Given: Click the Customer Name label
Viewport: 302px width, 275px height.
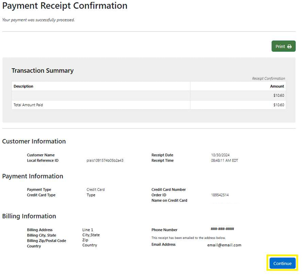Looking at the screenshot, I should pyautogui.click(x=40, y=155).
